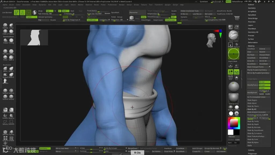This screenshot has width=275, height=155.
Task: Select the ZModeler brush icon
Action: click(x=5, y=132)
